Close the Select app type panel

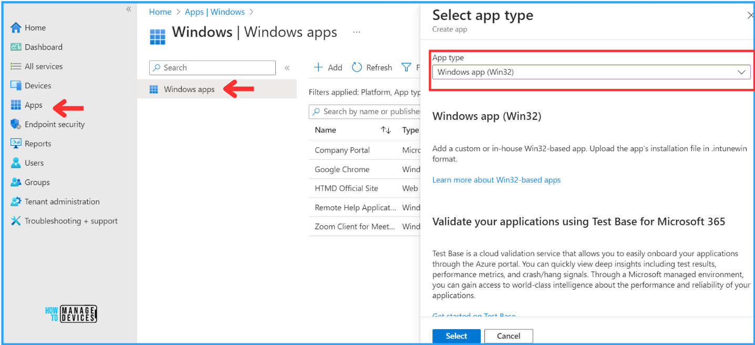pyautogui.click(x=750, y=16)
